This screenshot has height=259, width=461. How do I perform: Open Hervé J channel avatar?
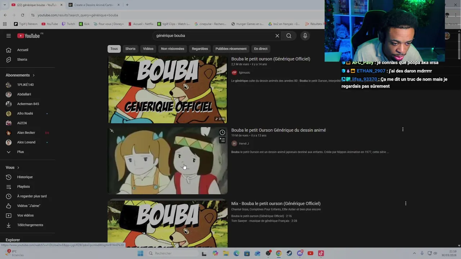(x=234, y=144)
